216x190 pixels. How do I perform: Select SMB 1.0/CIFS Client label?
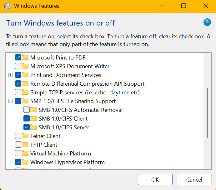click(x=63, y=119)
